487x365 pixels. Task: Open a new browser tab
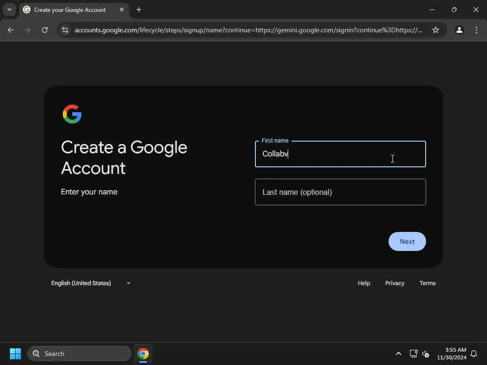pyautogui.click(x=139, y=10)
